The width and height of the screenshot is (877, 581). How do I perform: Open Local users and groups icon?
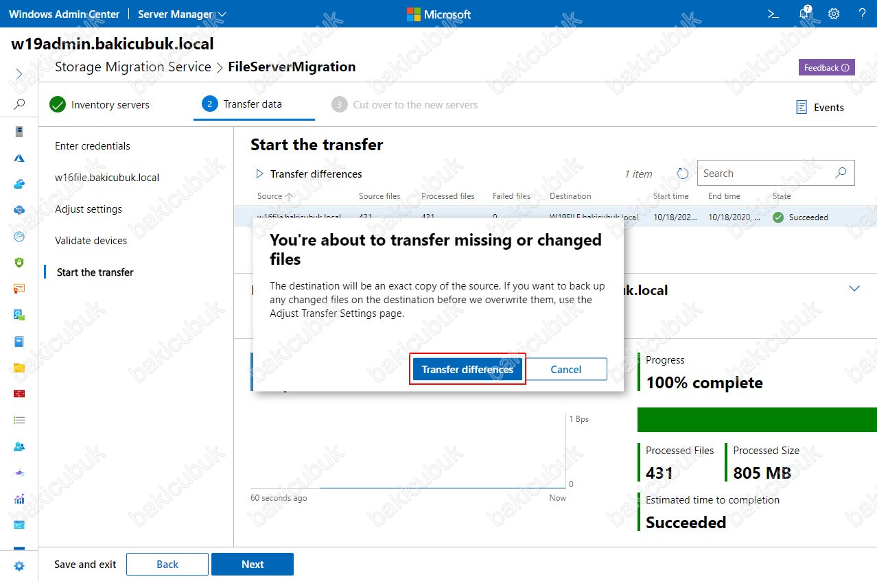coord(19,446)
